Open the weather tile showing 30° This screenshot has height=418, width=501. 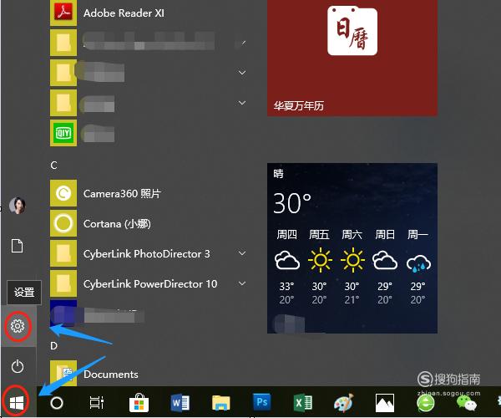[352, 248]
